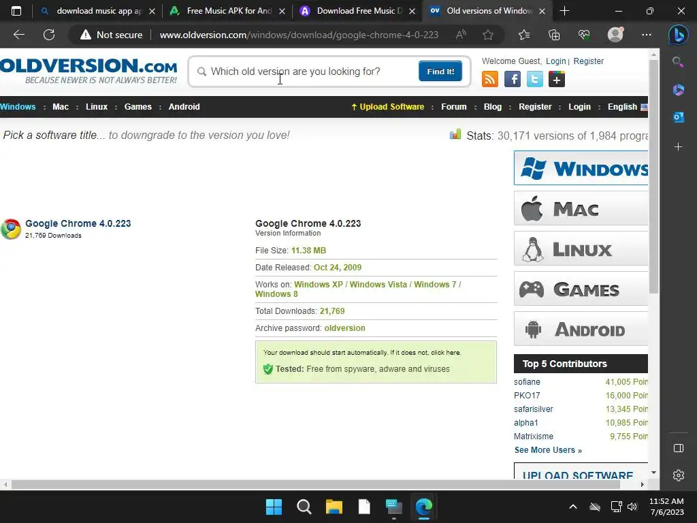
Task: Open the Favorites list icon
Action: click(x=524, y=35)
